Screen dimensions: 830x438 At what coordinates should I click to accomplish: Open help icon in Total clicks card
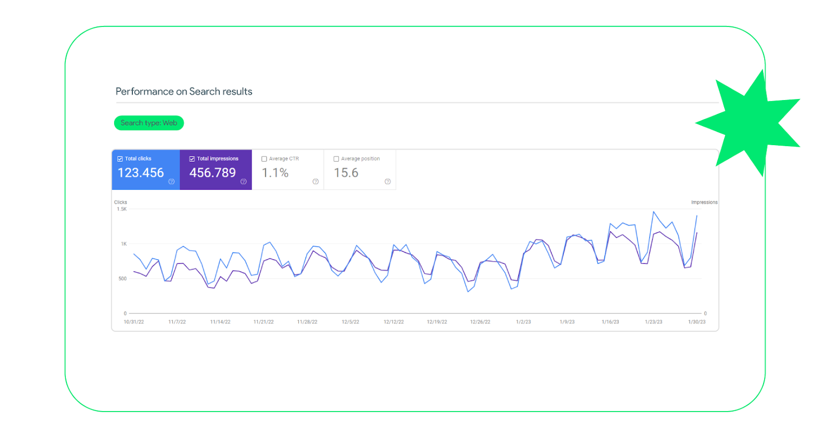[x=171, y=181]
